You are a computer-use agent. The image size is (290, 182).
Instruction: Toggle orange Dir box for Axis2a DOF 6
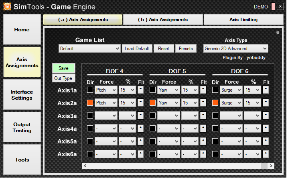(x=215, y=103)
